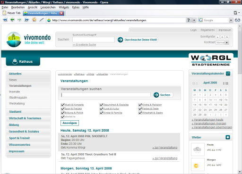Open the Google search field dropdown arrow

(x=231, y=20)
